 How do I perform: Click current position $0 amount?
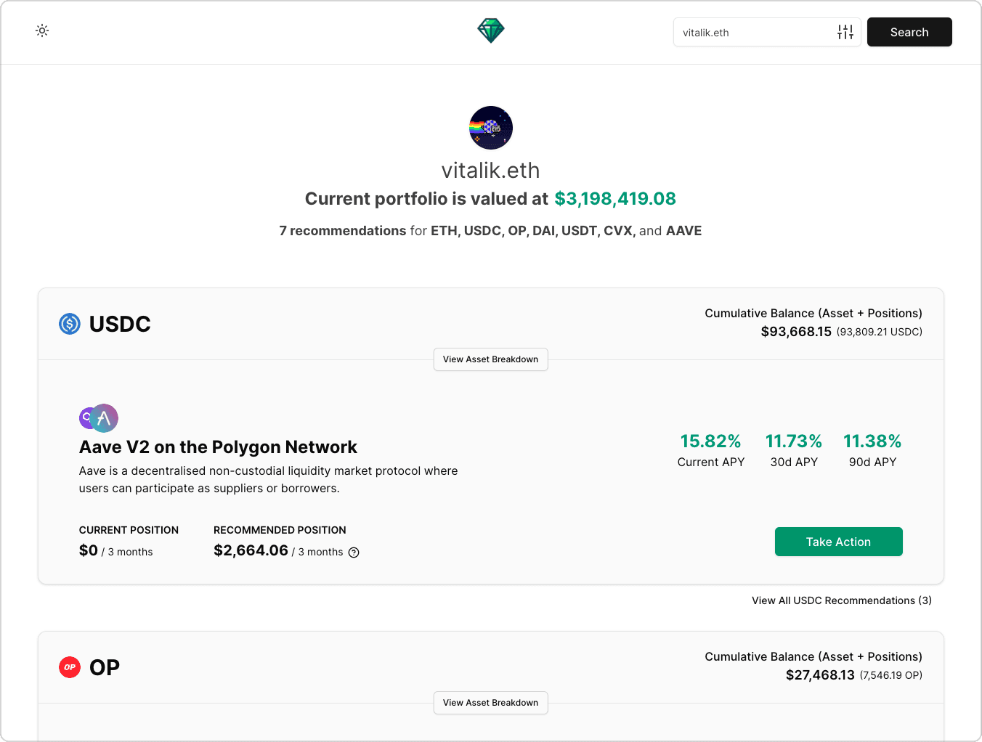tap(89, 550)
